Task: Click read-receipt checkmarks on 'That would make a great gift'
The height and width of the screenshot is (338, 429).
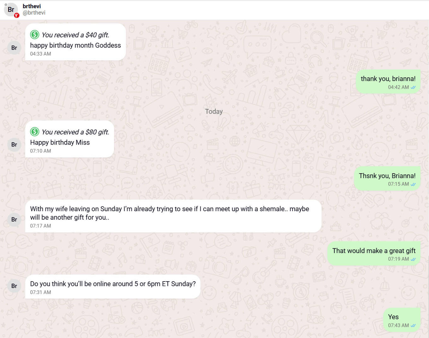Action: [x=413, y=259]
